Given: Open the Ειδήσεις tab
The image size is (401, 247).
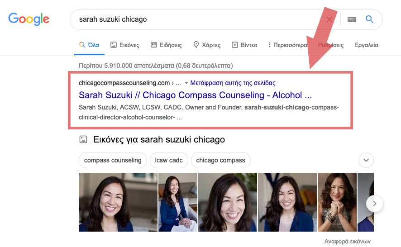Looking at the screenshot, I should [x=166, y=45].
